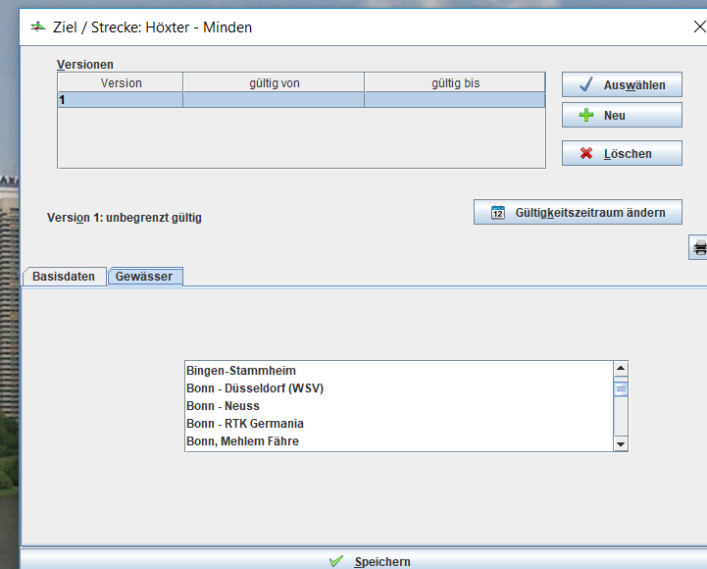
Task: Click the printer icon at right edge
Action: [699, 247]
